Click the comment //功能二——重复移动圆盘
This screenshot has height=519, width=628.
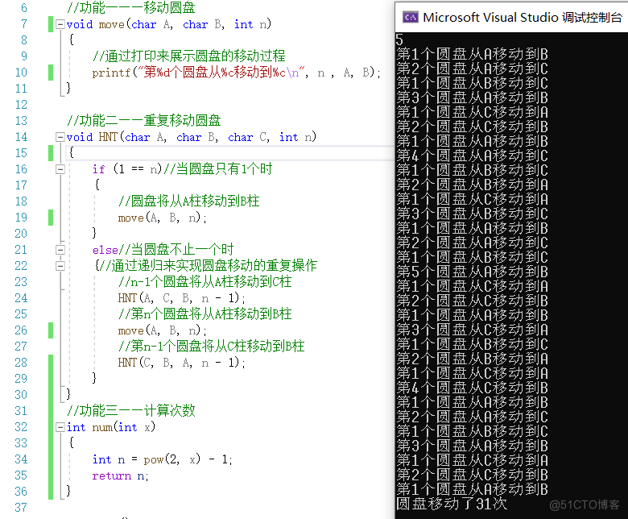[x=144, y=121]
